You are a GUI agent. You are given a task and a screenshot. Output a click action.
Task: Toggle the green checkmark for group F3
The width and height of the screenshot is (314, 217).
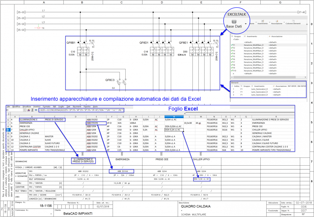tap(232, 51)
